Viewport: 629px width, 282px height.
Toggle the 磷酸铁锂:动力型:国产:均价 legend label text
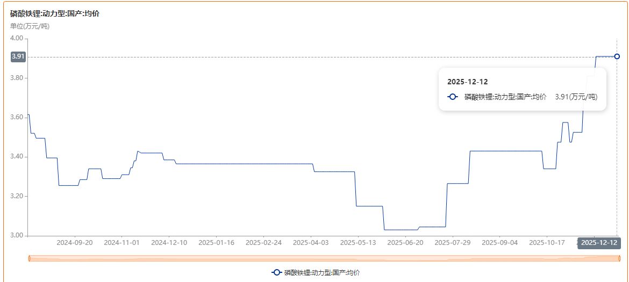click(x=322, y=273)
